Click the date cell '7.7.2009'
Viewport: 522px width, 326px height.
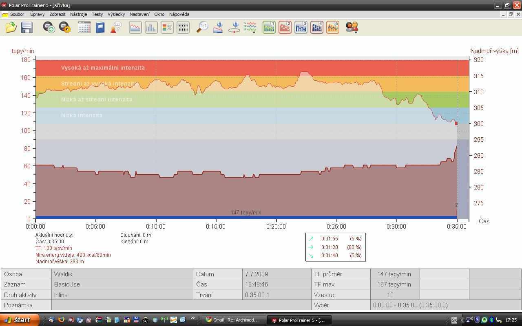pyautogui.click(x=276, y=274)
